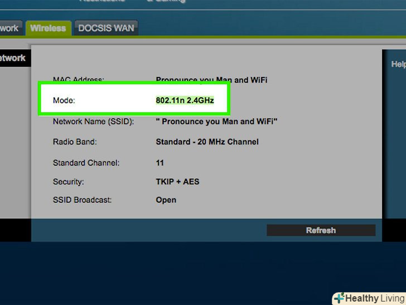
Task: Click the Standard Channel: label
Action: click(86, 163)
